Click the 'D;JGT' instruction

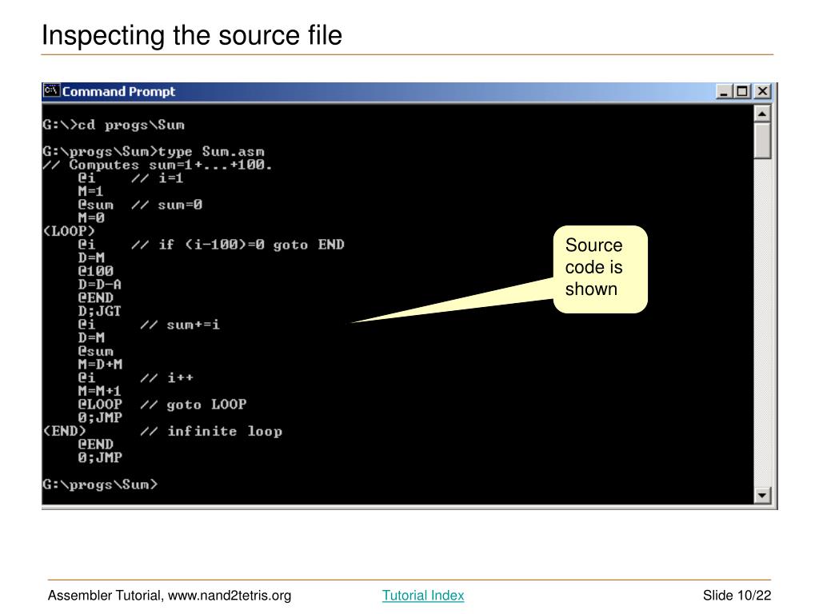tap(100, 311)
